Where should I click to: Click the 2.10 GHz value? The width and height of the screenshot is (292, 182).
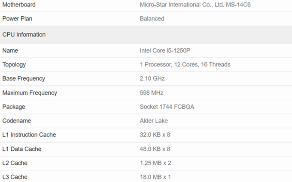(152, 79)
